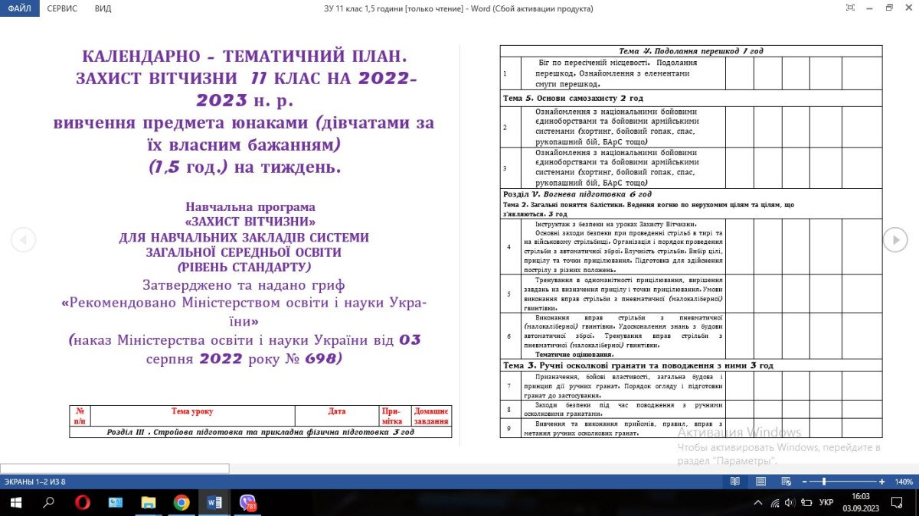Image resolution: width=919 pixels, height=516 pixels.
Task: Click the Розділ III Стройова підготовка row
Action: tap(260, 432)
